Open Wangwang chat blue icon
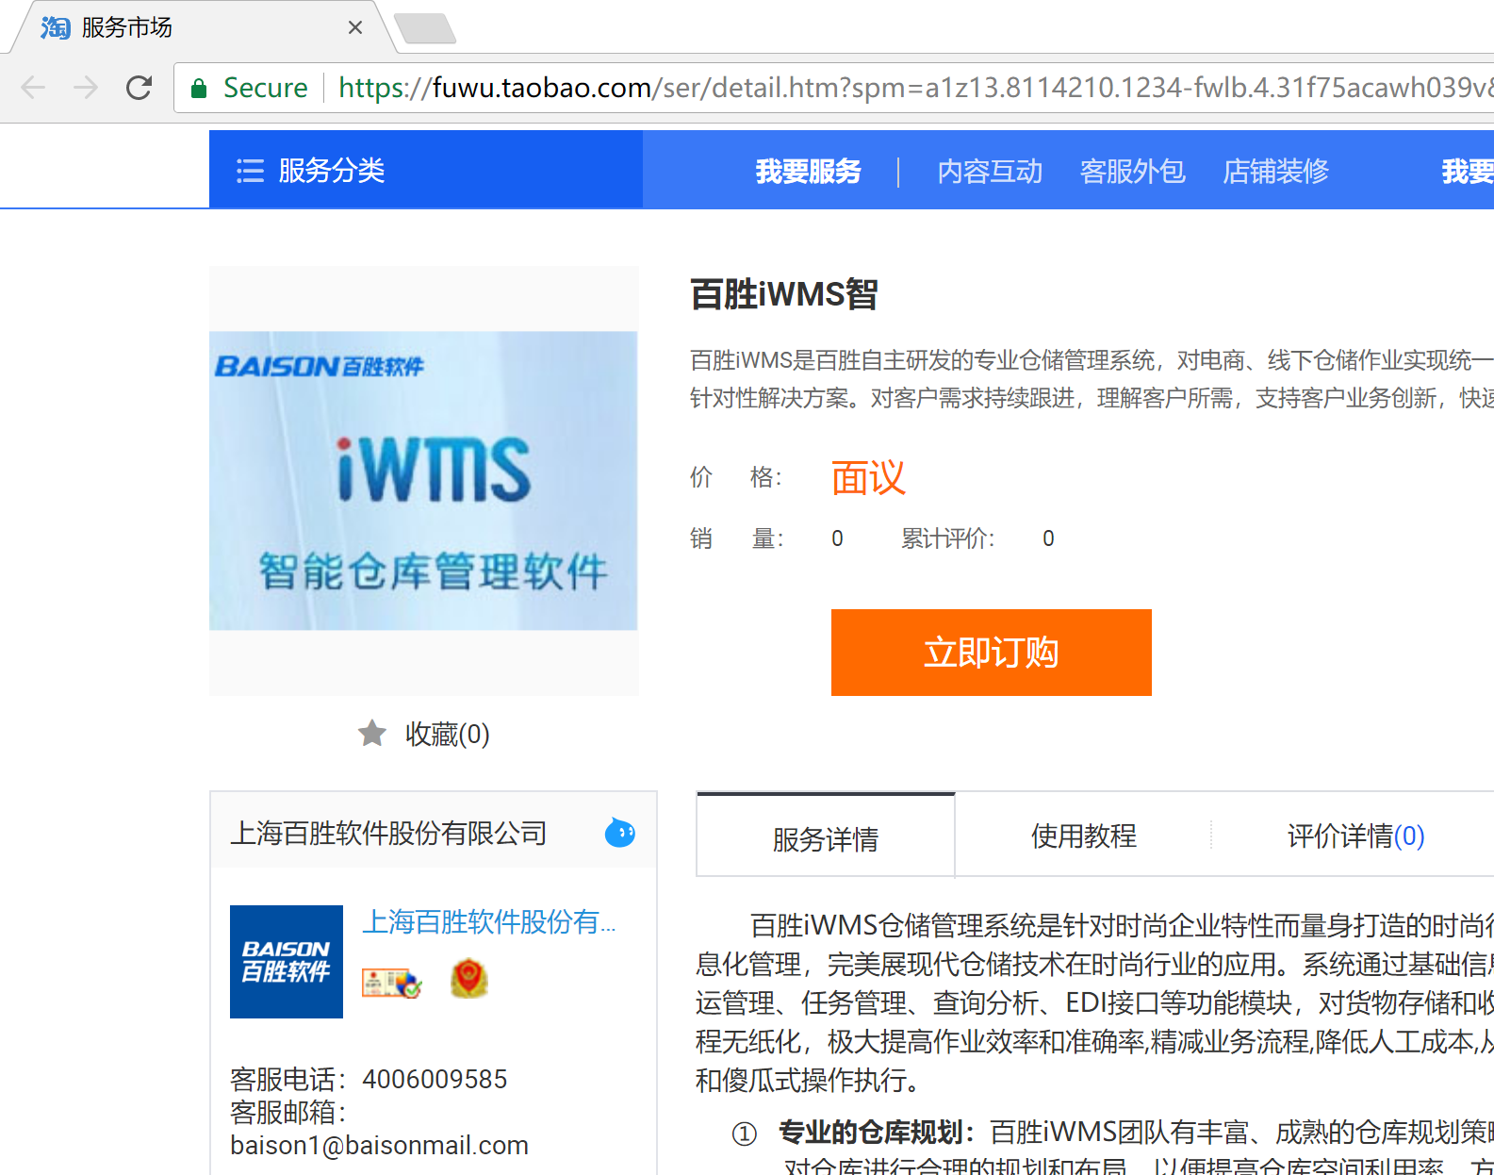The width and height of the screenshot is (1494, 1175). click(619, 833)
